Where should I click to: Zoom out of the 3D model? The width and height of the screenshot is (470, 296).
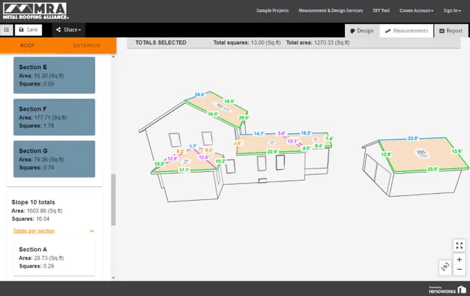pos(459,270)
